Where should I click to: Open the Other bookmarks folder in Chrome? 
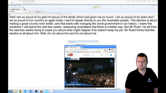point(110,52)
